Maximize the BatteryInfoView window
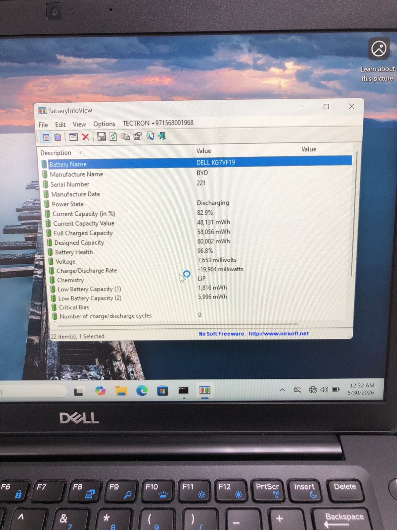Screen dimensions: 397x530 (x=326, y=106)
